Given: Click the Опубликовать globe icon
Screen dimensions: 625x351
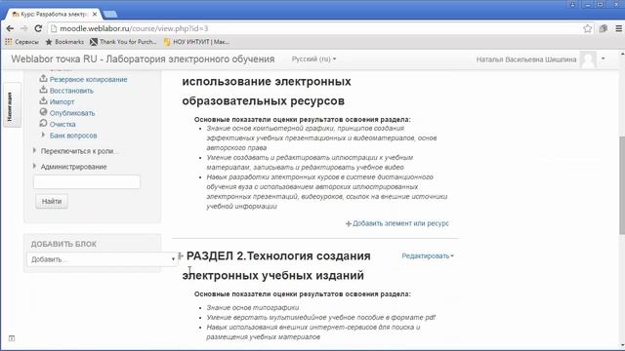Looking at the screenshot, I should click(x=43, y=112).
